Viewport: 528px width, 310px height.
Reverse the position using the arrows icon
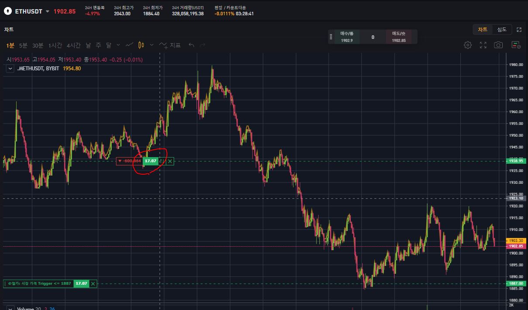(161, 161)
